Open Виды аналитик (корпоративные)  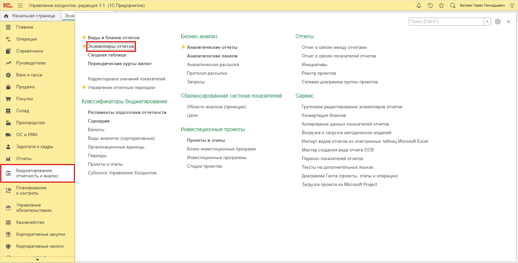tap(121, 138)
